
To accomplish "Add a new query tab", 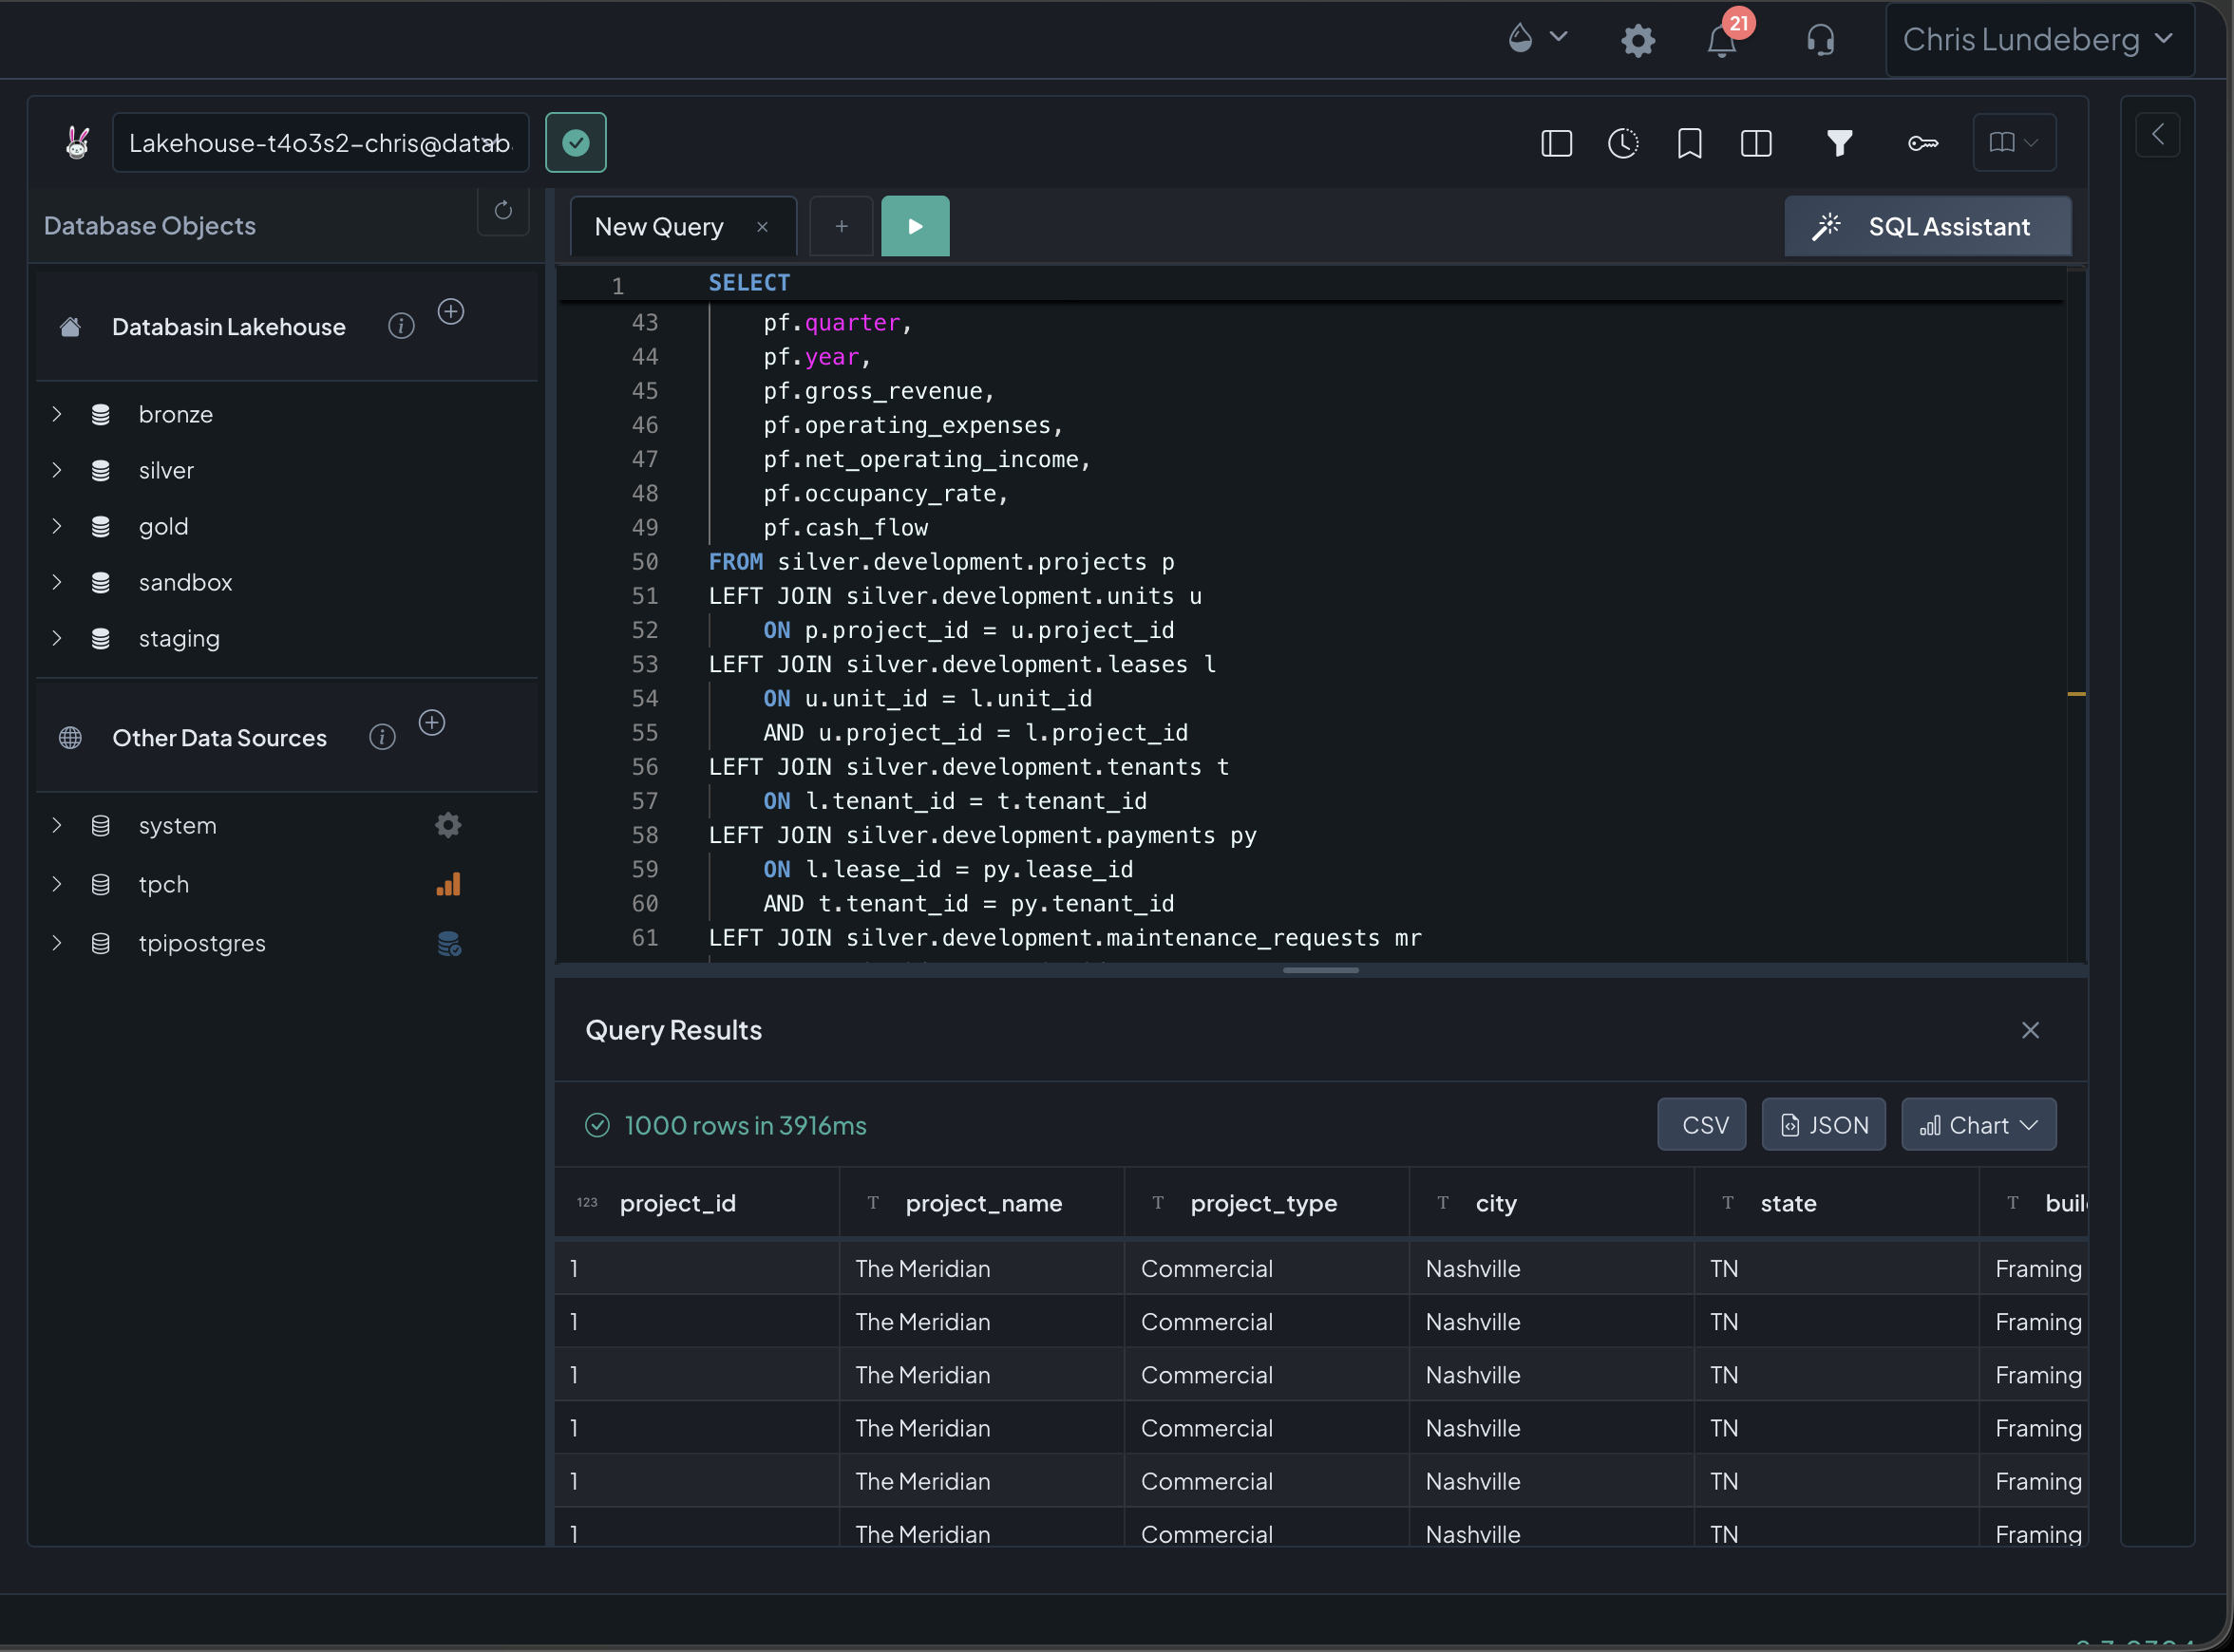I will tap(842, 227).
